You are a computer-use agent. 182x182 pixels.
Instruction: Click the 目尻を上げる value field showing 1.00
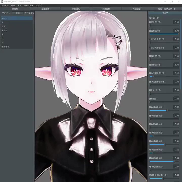(176, 31)
